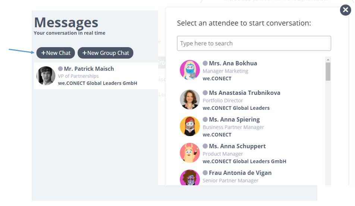Start a +New Group Chat
The width and height of the screenshot is (355, 206).
coord(106,53)
